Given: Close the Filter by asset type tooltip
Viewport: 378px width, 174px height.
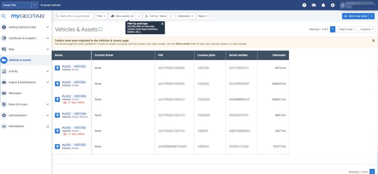Looking at the screenshot, I should click(162, 24).
